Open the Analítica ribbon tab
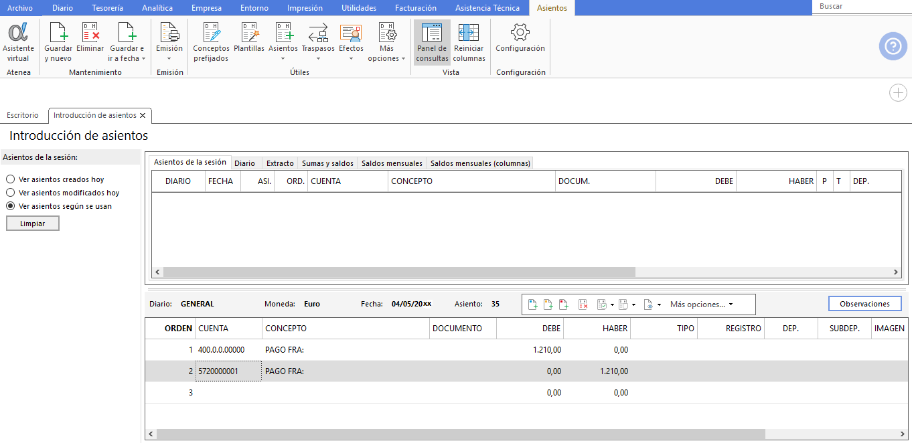914x443 pixels. click(157, 8)
